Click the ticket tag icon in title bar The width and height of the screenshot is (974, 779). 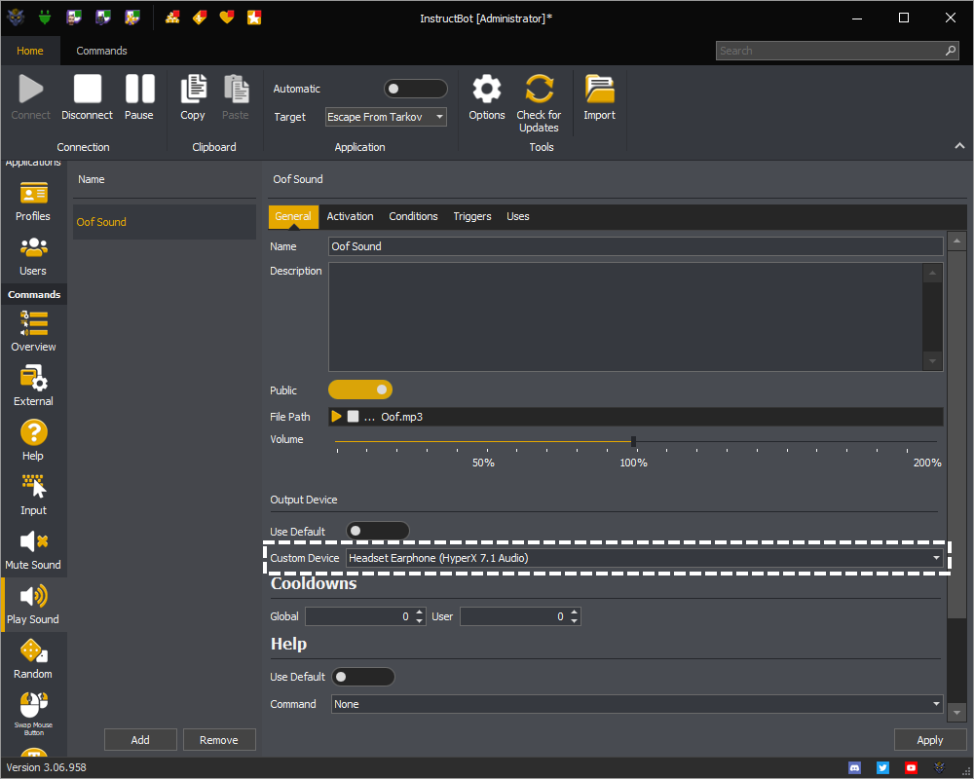click(200, 18)
